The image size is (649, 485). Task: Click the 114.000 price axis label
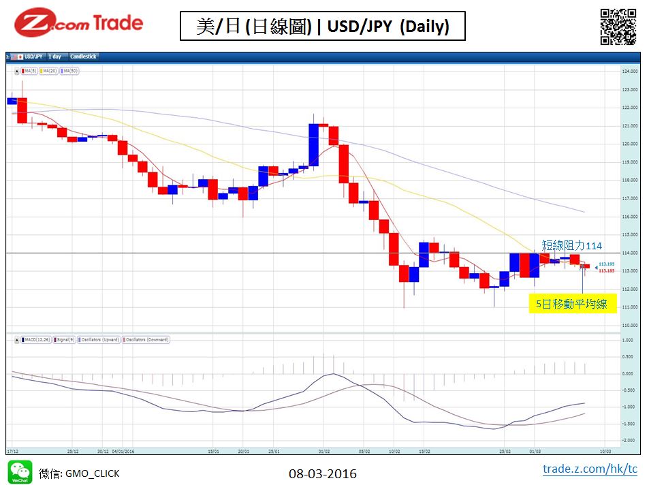tap(629, 253)
